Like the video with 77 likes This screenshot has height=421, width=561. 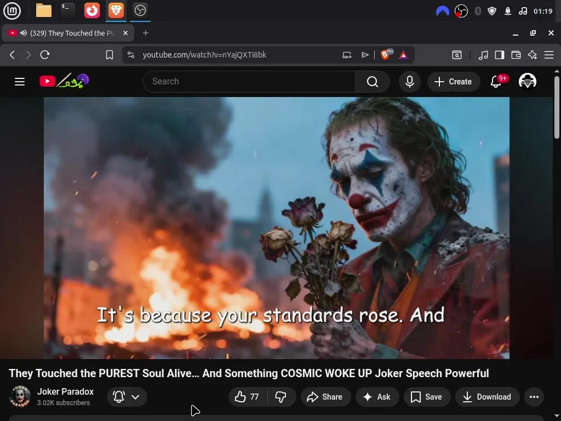(247, 396)
